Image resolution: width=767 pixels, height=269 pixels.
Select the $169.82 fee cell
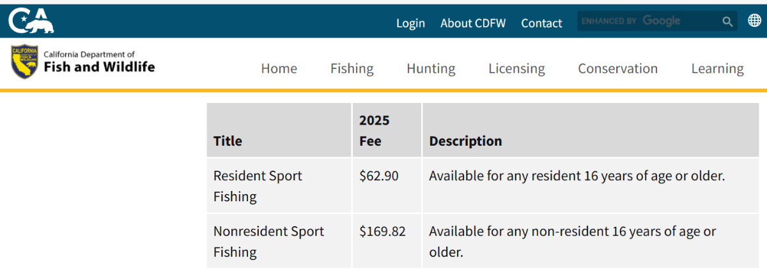[x=382, y=231]
